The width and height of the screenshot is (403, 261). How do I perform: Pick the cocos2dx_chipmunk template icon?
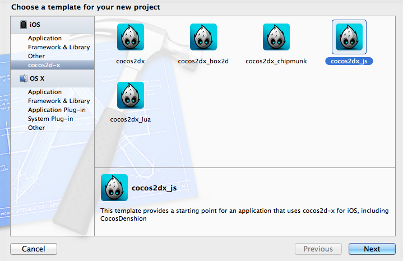click(276, 37)
